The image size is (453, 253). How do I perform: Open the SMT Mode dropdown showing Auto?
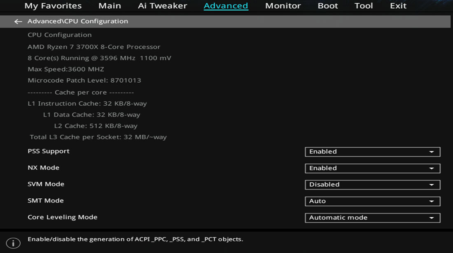click(x=372, y=201)
